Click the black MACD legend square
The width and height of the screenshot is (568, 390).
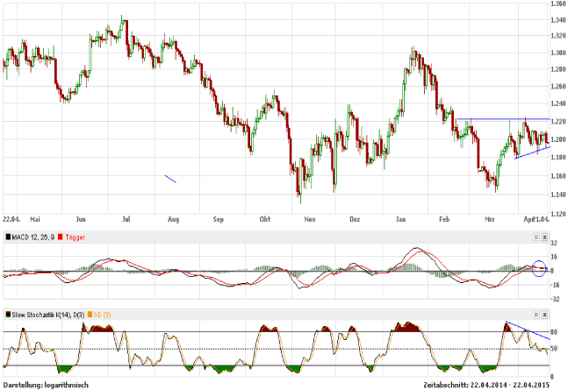click(x=5, y=237)
